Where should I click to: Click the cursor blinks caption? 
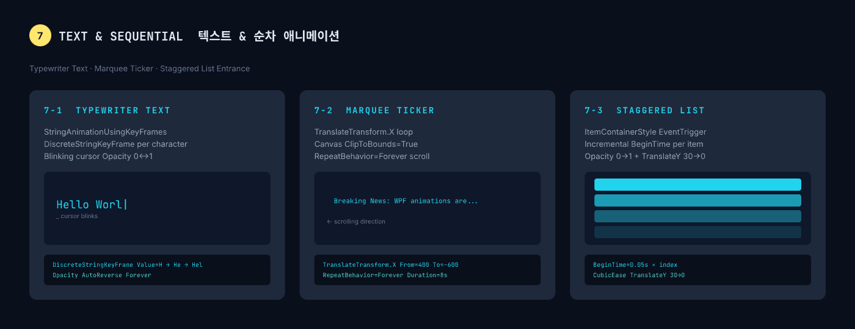[77, 216]
